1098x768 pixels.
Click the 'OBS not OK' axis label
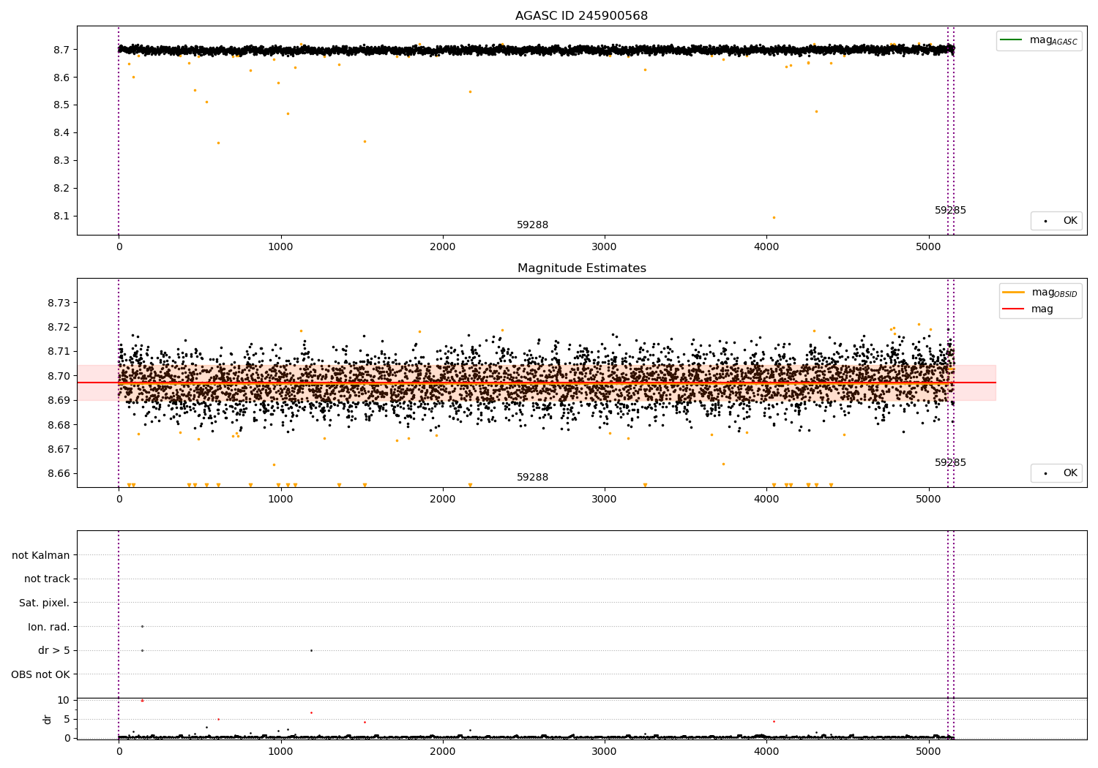click(41, 674)
